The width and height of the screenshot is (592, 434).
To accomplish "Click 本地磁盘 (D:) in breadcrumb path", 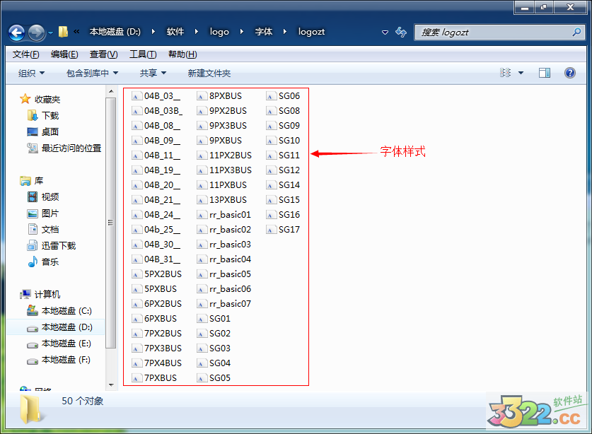I will point(115,32).
